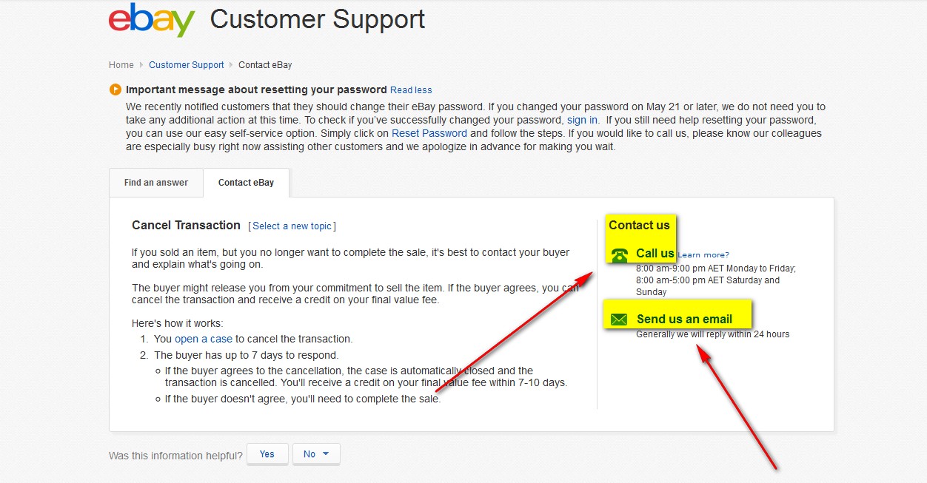Open the Reset Password link
Image resolution: width=927 pixels, height=483 pixels.
pyautogui.click(x=428, y=133)
